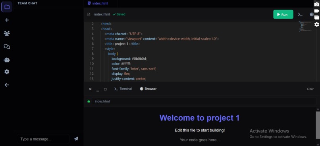Close the bottom panel with X icon

(90, 89)
